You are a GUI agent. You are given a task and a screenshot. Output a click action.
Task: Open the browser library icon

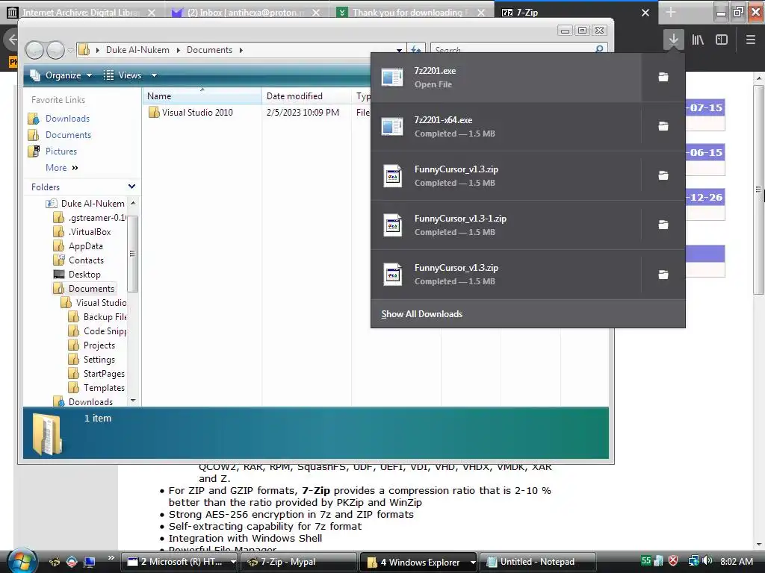pos(698,40)
